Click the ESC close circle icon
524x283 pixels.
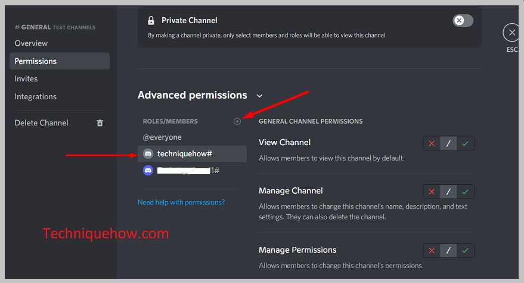(511, 33)
